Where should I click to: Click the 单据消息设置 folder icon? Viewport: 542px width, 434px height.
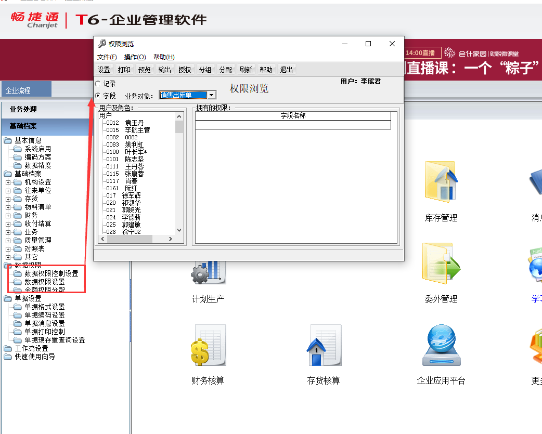(18, 323)
